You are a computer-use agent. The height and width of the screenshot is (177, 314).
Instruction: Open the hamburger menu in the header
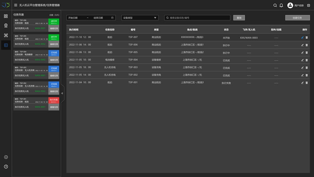[16, 5]
